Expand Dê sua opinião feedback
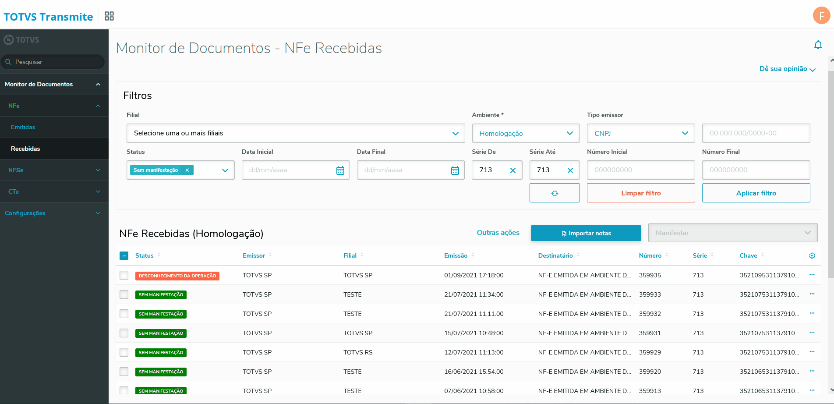 787,69
